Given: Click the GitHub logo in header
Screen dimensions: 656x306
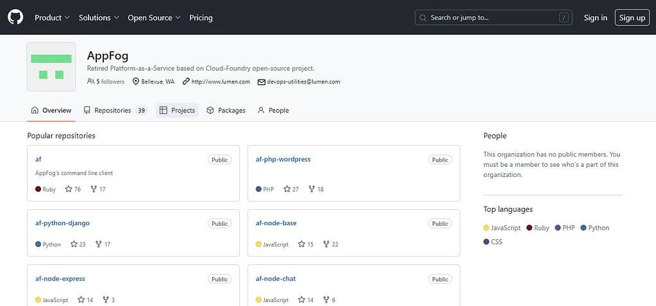Looking at the screenshot, I should (15, 17).
